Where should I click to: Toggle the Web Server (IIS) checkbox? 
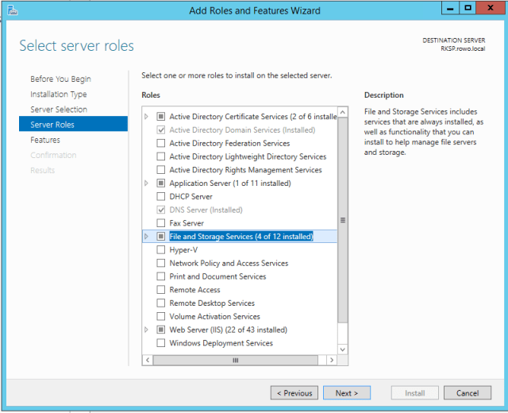tap(160, 330)
